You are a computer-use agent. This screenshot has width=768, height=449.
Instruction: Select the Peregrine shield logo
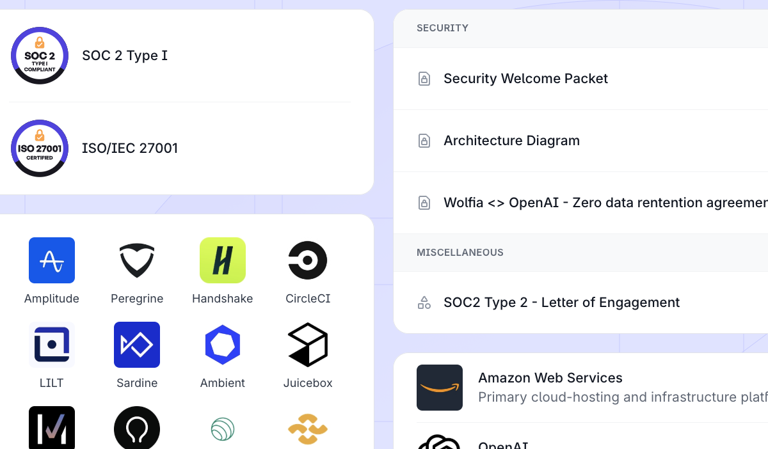(137, 260)
